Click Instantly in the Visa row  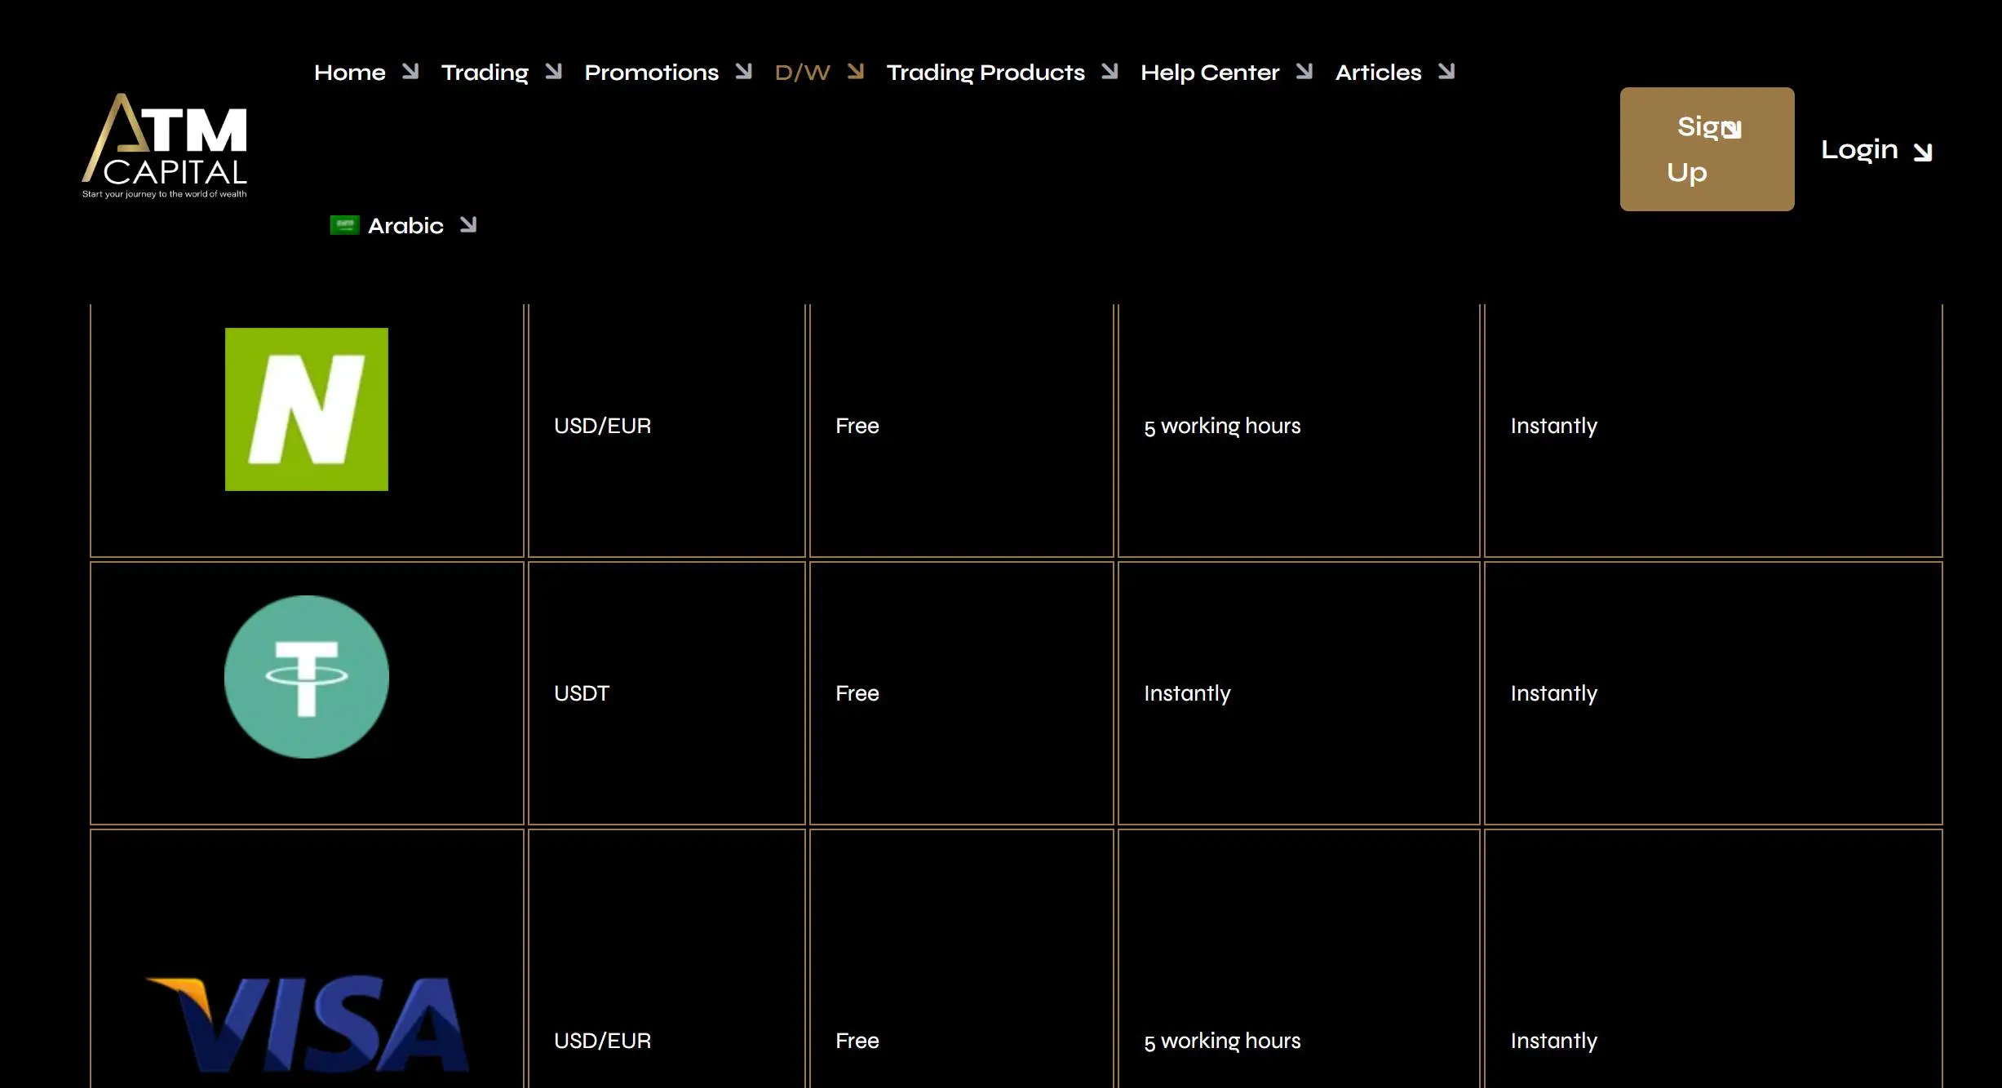pyautogui.click(x=1554, y=1042)
